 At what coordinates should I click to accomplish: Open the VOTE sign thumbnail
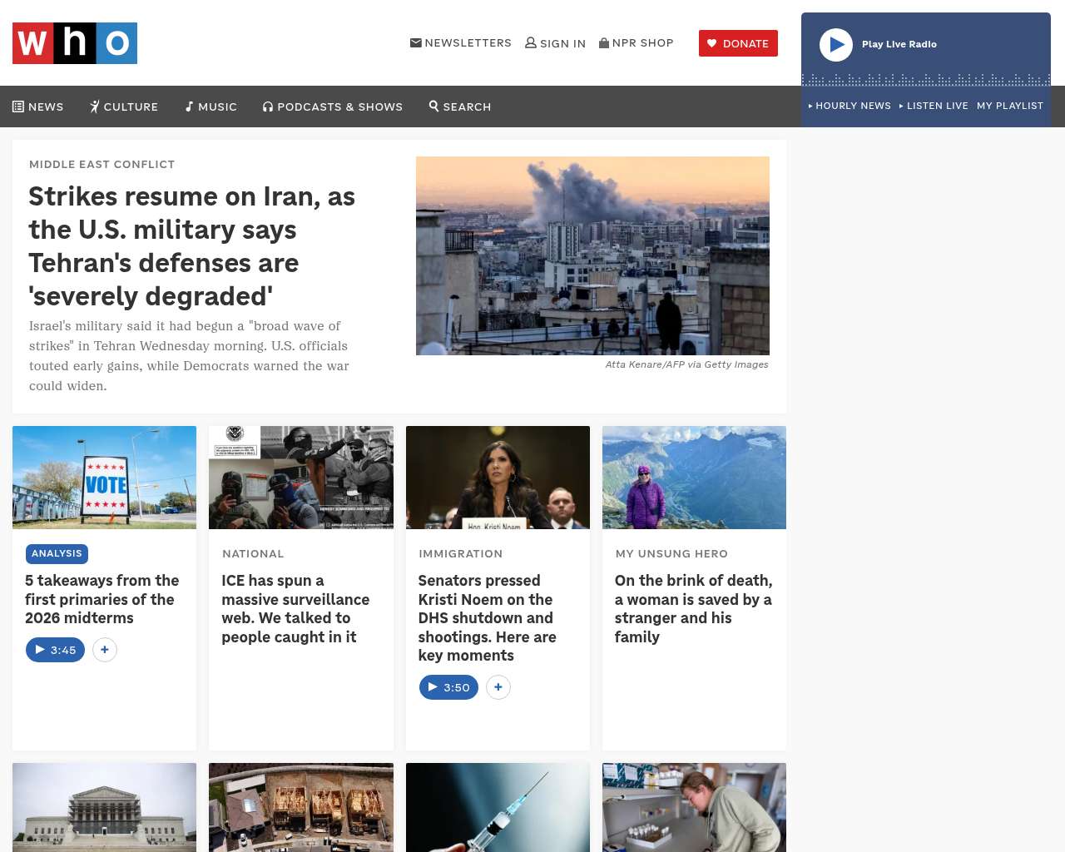pyautogui.click(x=105, y=478)
